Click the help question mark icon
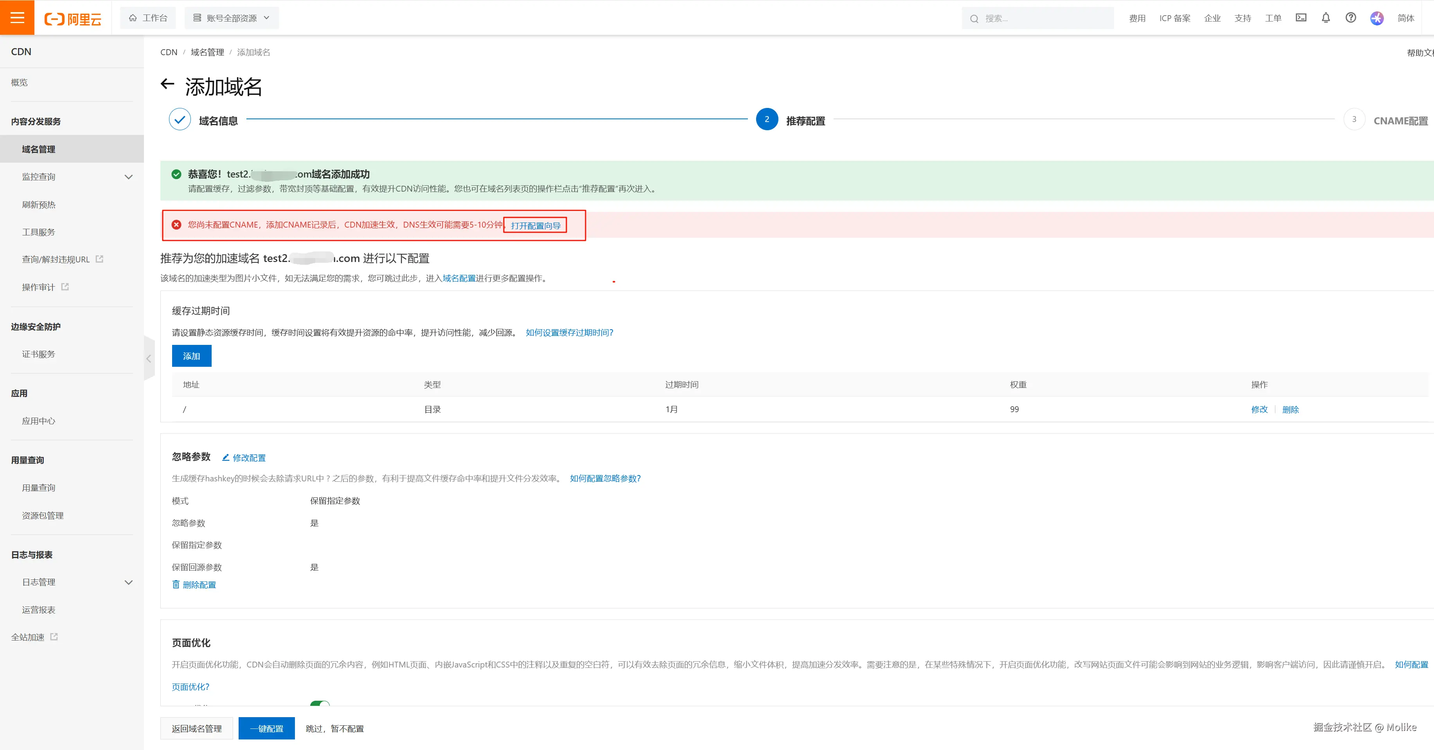 pyautogui.click(x=1351, y=18)
